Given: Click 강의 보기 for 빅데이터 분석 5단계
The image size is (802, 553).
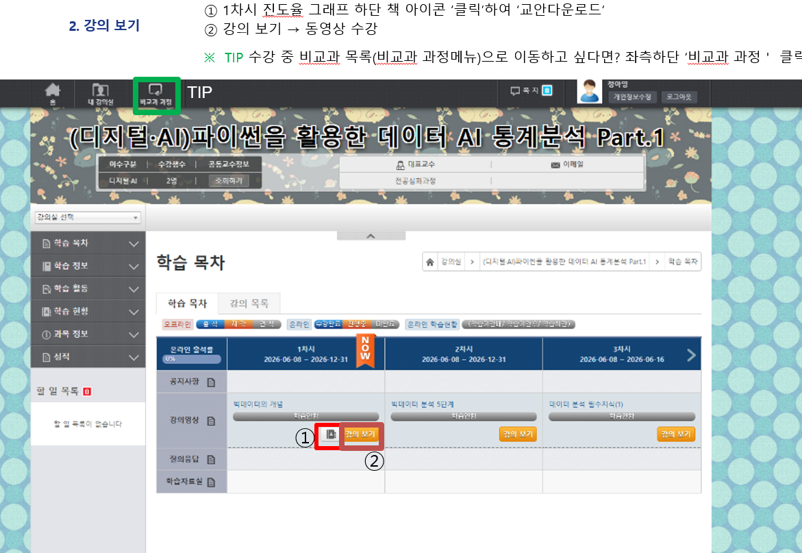Looking at the screenshot, I should click(518, 434).
